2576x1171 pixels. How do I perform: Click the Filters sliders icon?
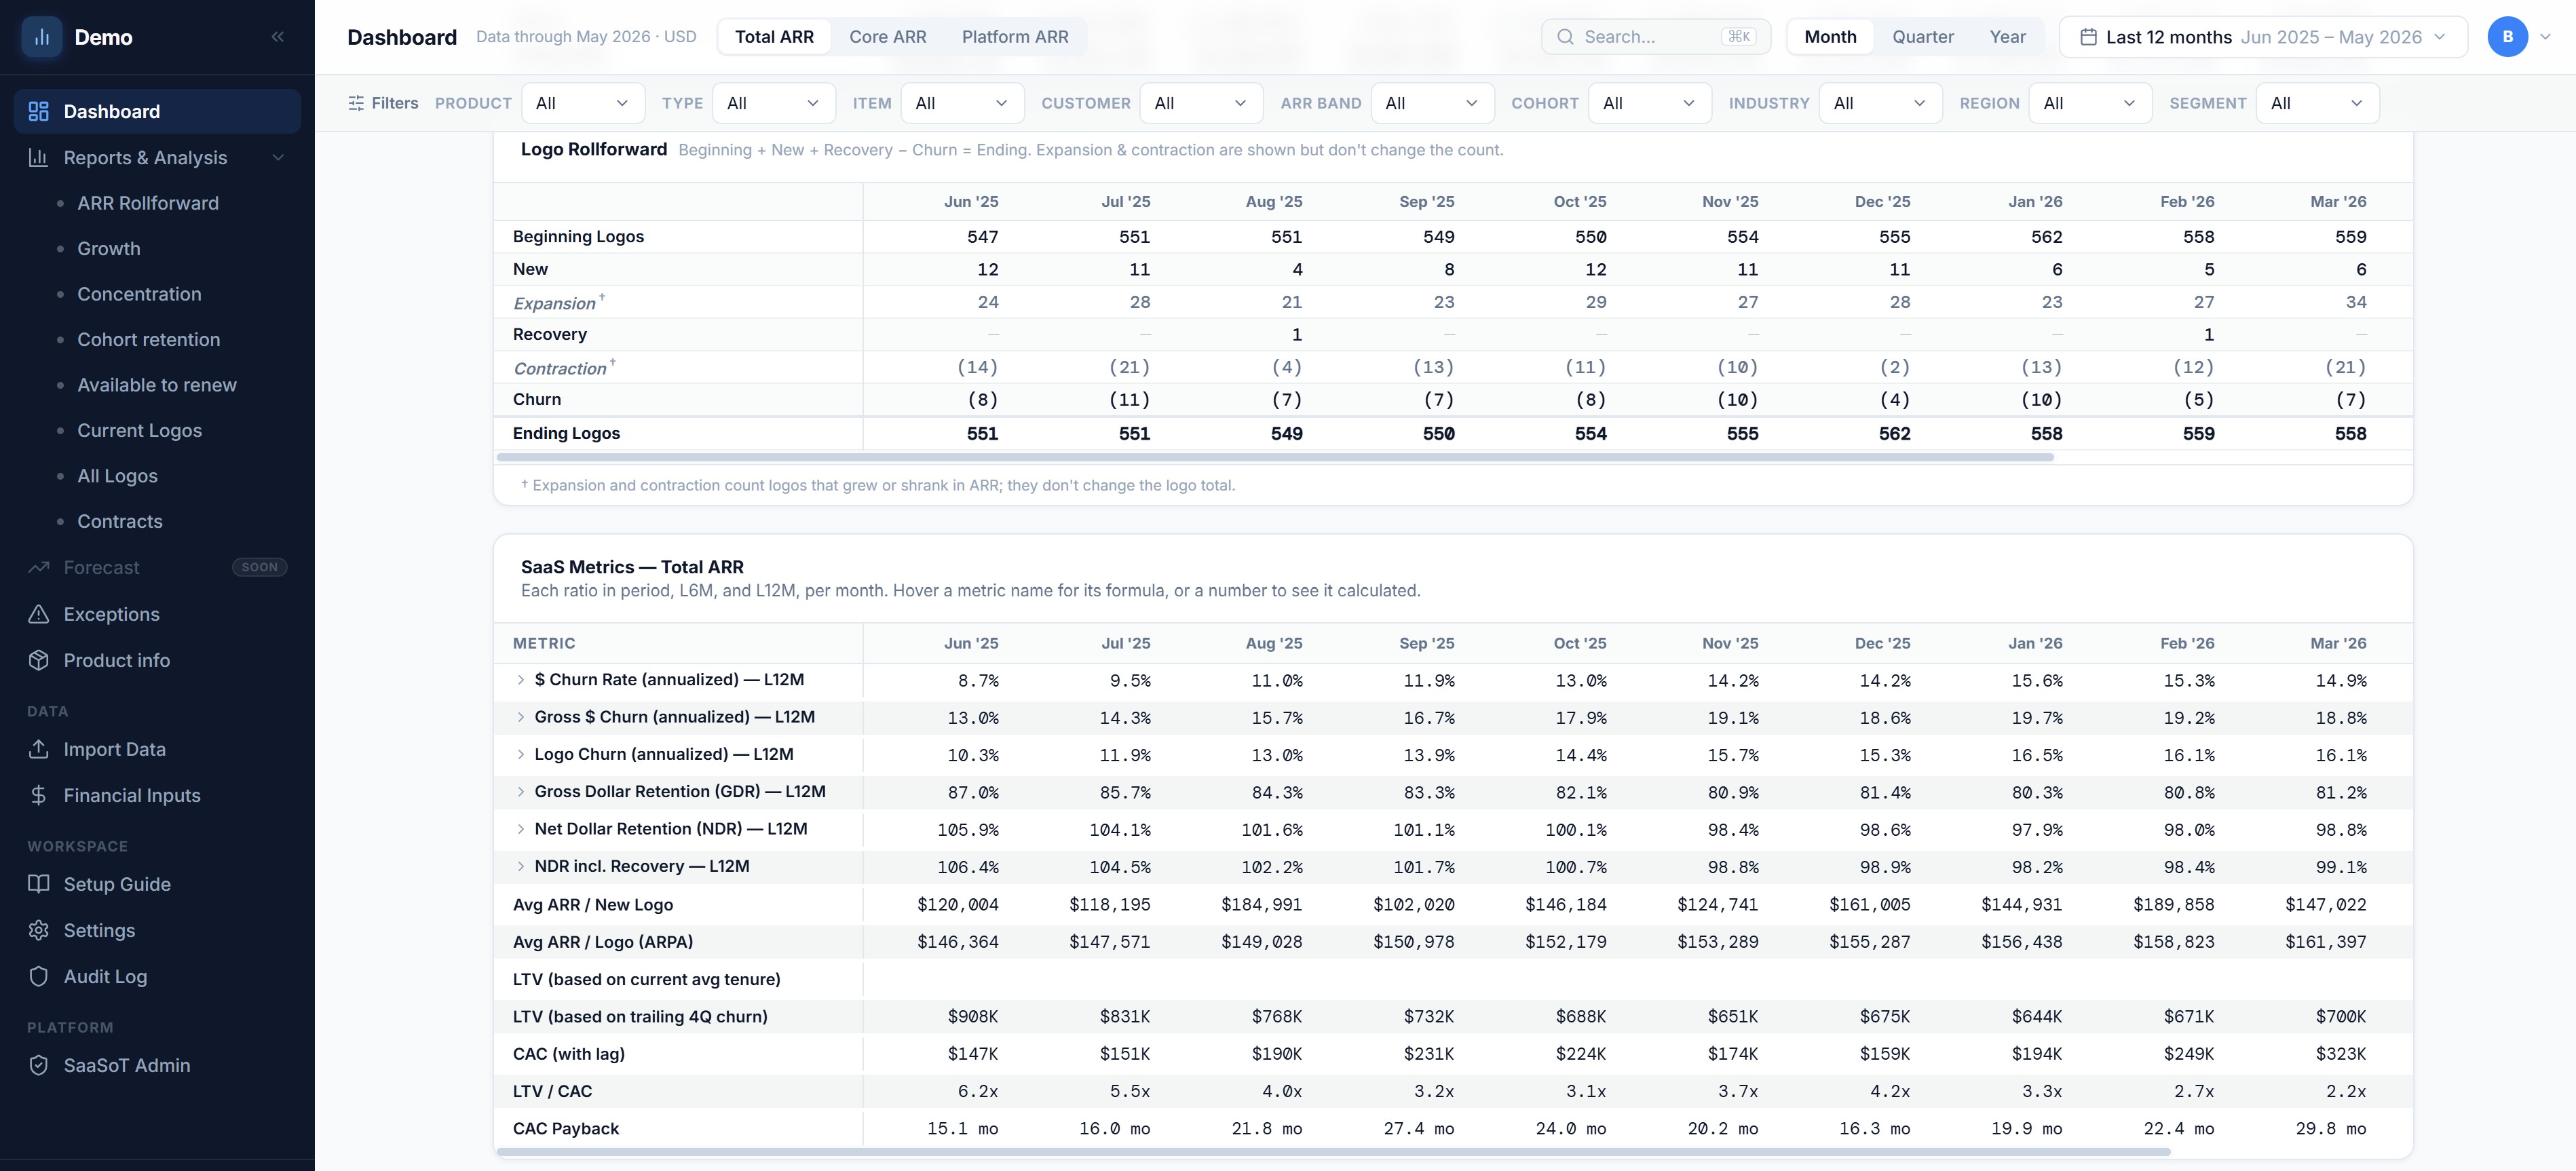(x=355, y=103)
